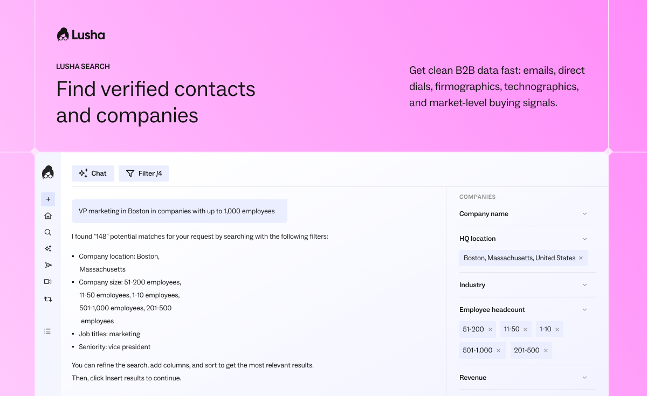
Task: Remove the 51-200 headcount chip
Action: (x=490, y=330)
